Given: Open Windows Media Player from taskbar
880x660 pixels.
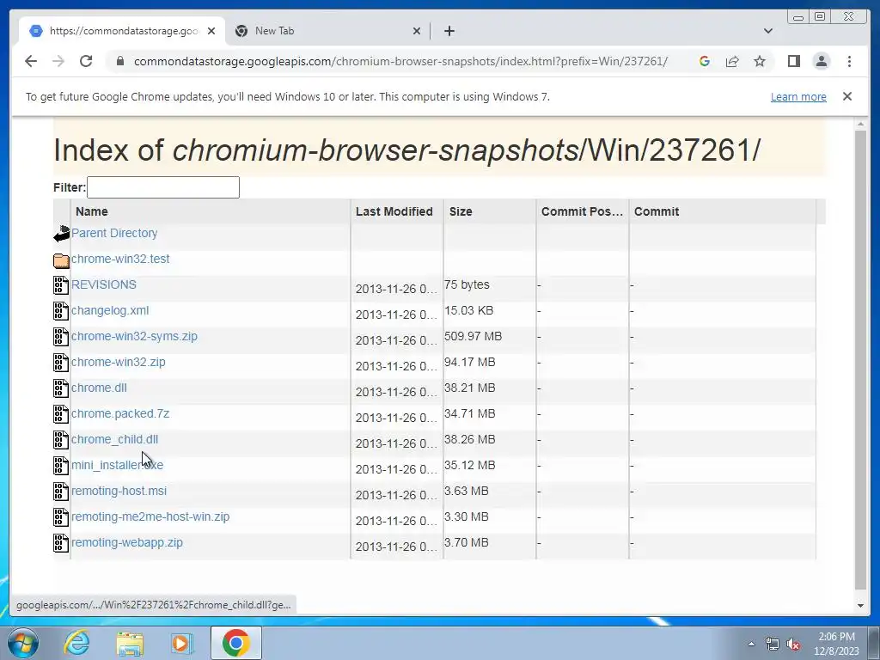Looking at the screenshot, I should tap(181, 643).
